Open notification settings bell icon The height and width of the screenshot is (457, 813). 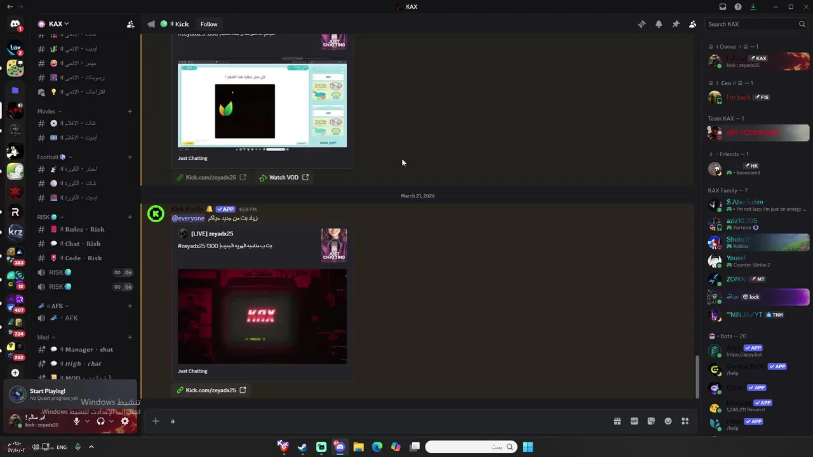pyautogui.click(x=659, y=24)
